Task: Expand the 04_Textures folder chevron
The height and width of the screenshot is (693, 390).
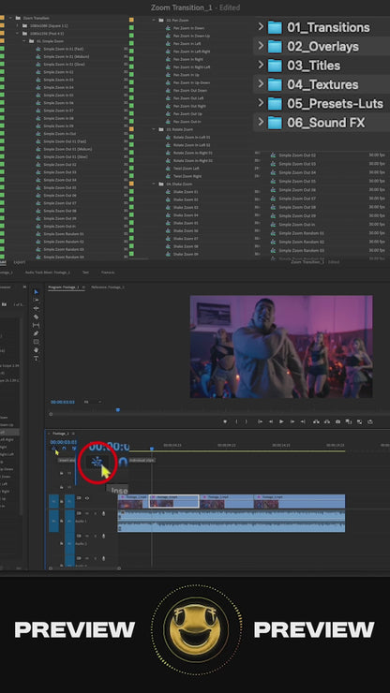Action: point(261,84)
